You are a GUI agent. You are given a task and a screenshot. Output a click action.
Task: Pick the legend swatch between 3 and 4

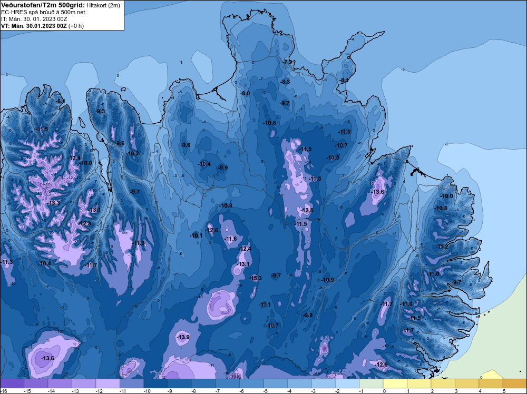pyautogui.click(x=467, y=383)
